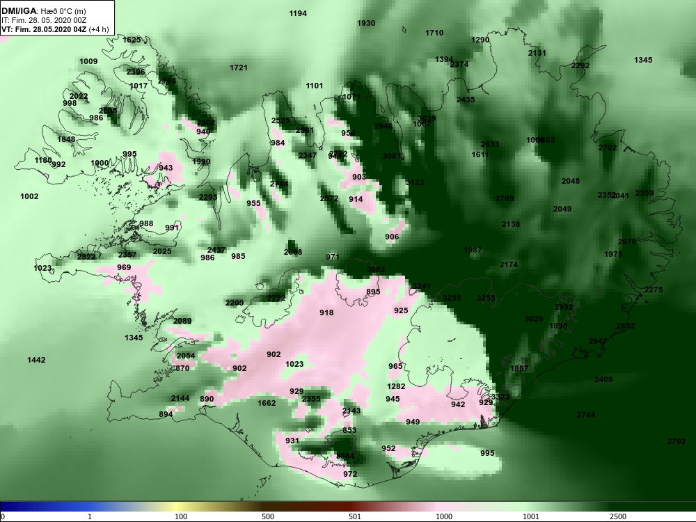Click the map value 2089
The width and height of the screenshot is (696, 522).
[182, 321]
